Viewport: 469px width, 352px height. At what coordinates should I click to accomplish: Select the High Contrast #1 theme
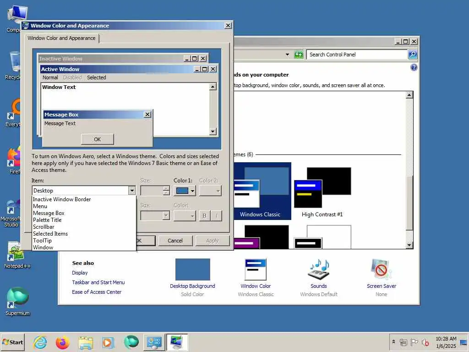pos(322,192)
